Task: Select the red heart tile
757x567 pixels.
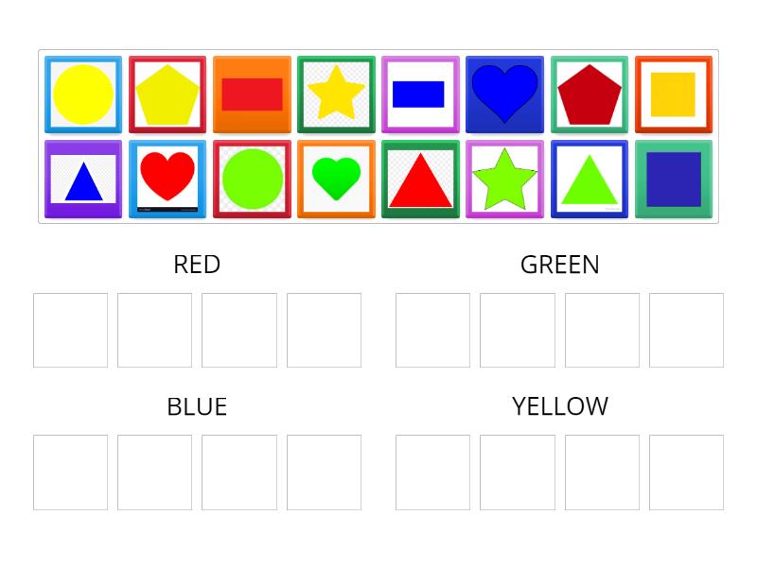Action: pyautogui.click(x=167, y=180)
